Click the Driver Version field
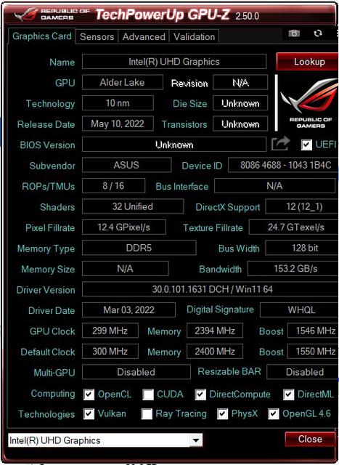The height and width of the screenshot is (465, 339). pyautogui.click(x=212, y=289)
